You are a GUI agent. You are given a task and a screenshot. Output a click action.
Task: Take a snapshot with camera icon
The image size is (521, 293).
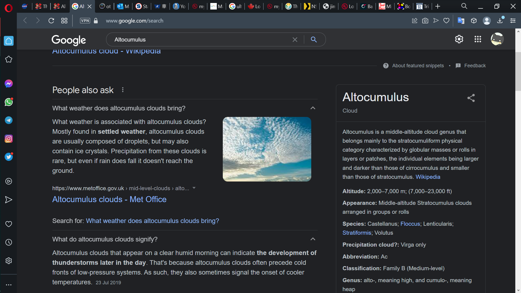tap(425, 21)
